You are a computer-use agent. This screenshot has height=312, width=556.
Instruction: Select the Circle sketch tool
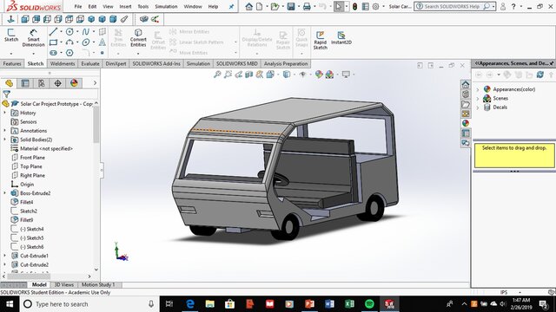(69, 32)
